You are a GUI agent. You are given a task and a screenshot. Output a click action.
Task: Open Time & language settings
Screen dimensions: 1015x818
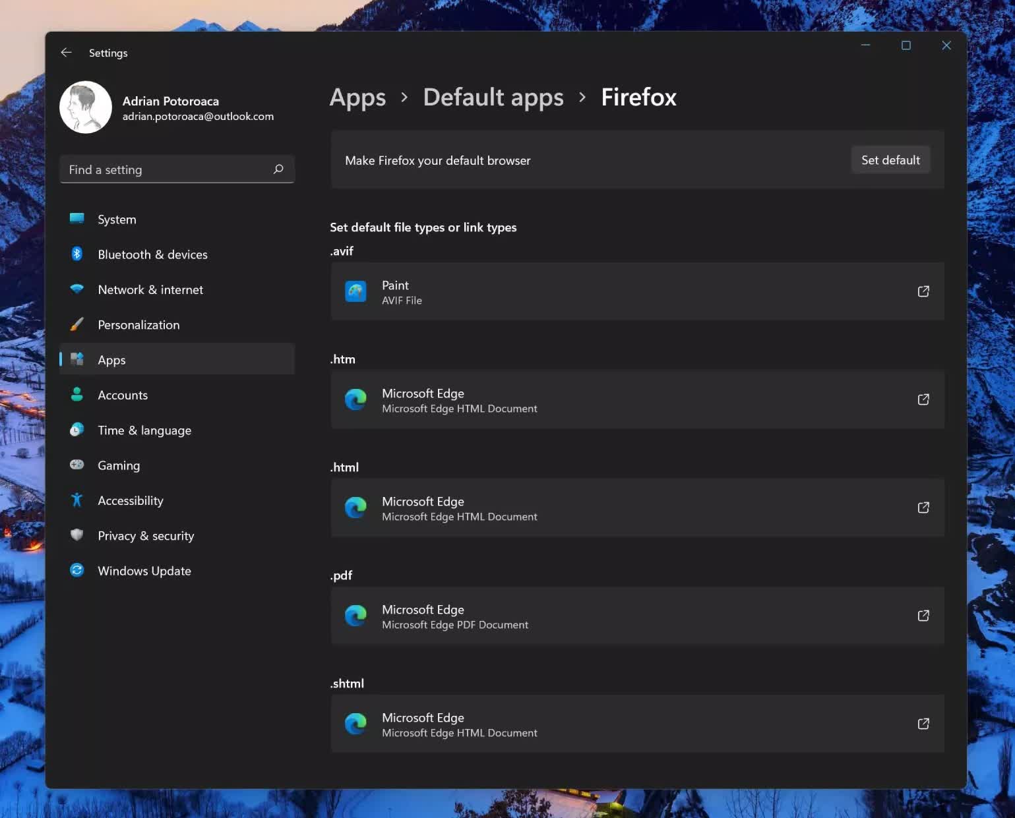177,430
